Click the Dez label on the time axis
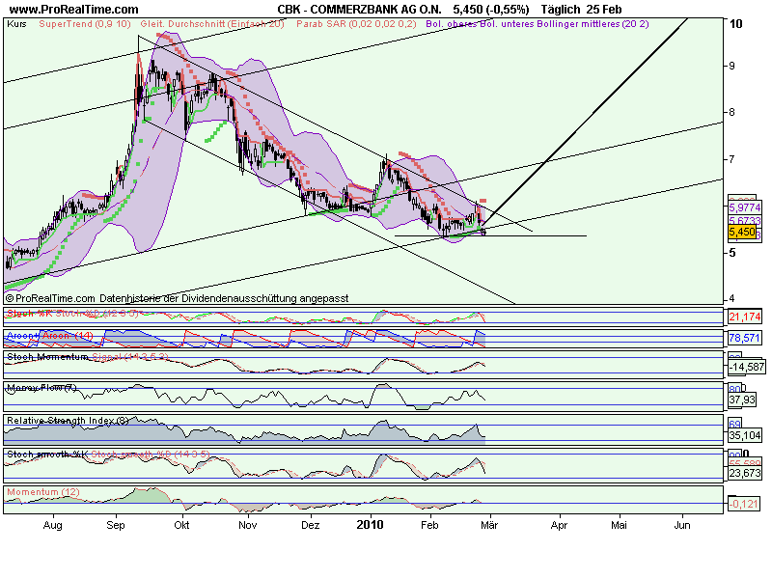 click(x=310, y=525)
